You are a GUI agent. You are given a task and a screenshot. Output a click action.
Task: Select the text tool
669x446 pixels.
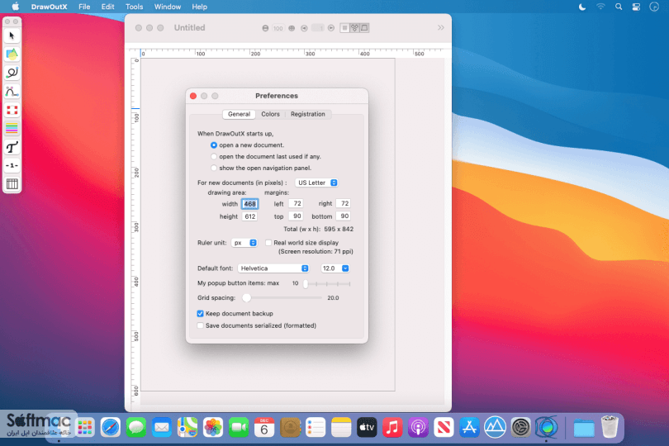pyautogui.click(x=12, y=147)
